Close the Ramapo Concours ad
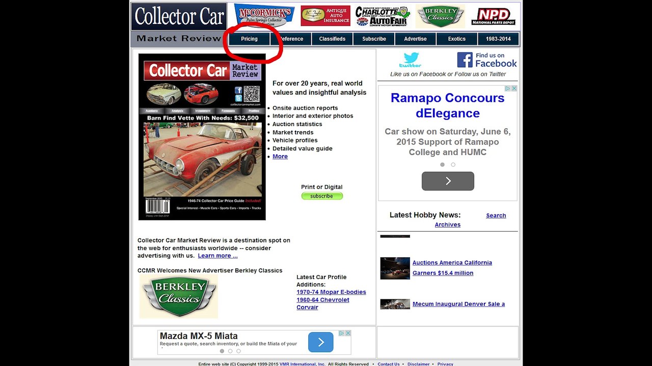The image size is (652, 366). click(514, 88)
